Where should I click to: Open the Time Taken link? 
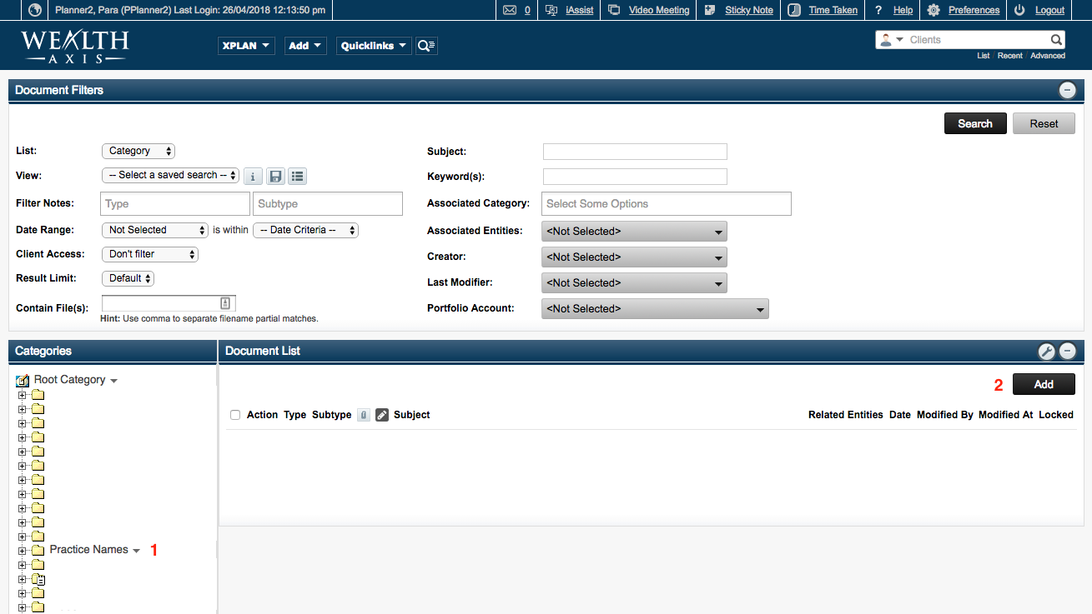[x=833, y=10]
